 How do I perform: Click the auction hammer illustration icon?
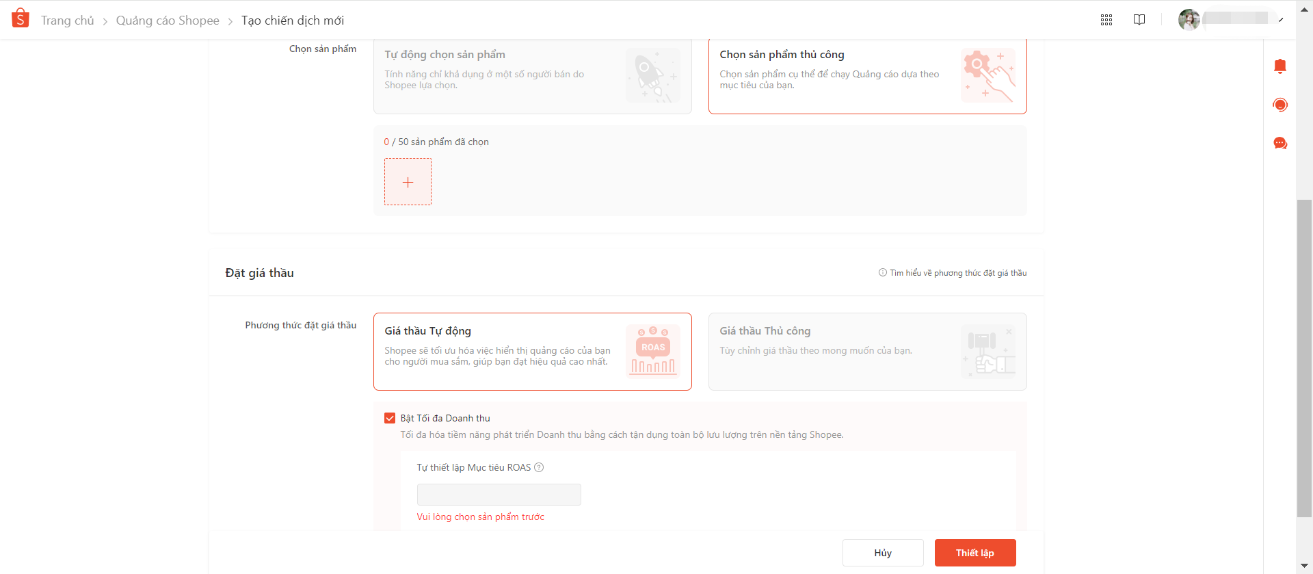coord(988,351)
